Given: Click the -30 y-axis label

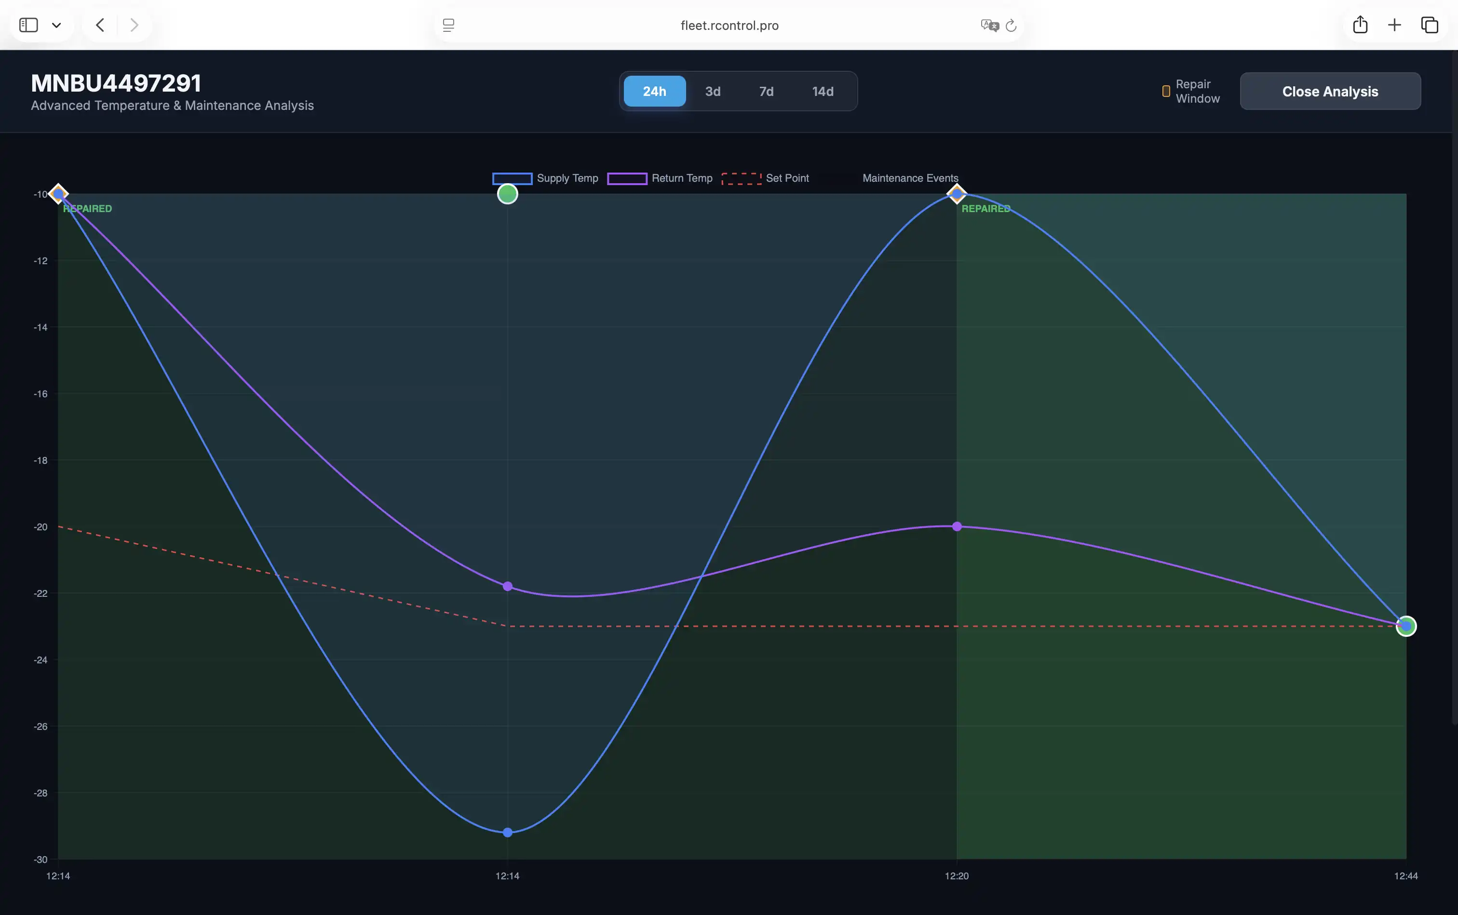Looking at the screenshot, I should 40,860.
